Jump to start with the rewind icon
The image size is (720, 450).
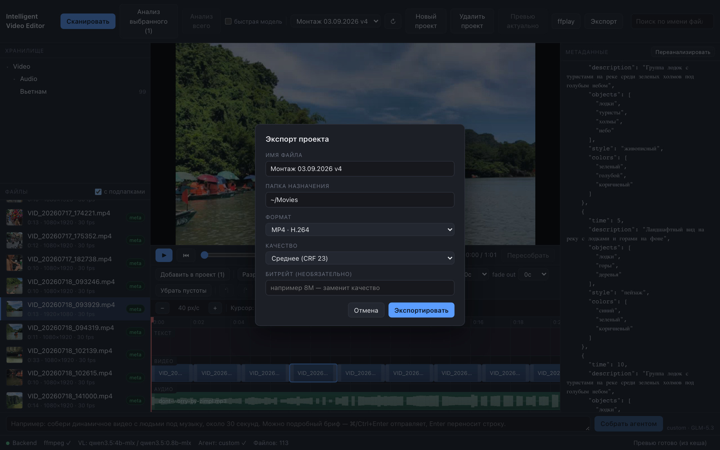(x=186, y=255)
